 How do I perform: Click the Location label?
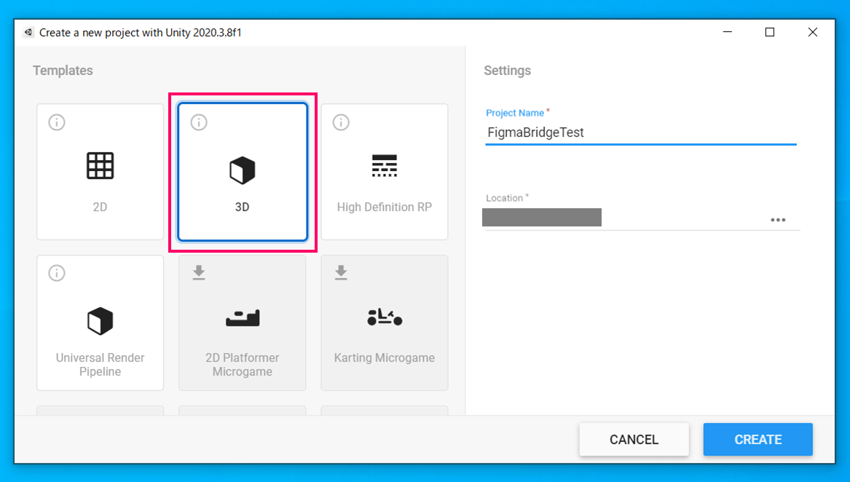504,199
